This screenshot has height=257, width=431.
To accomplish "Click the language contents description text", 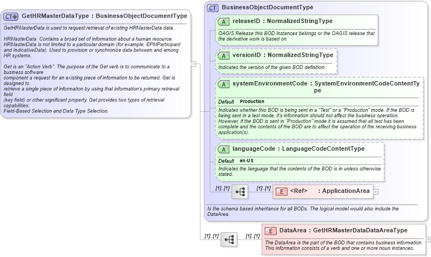I will pyautogui.click(x=300, y=172).
